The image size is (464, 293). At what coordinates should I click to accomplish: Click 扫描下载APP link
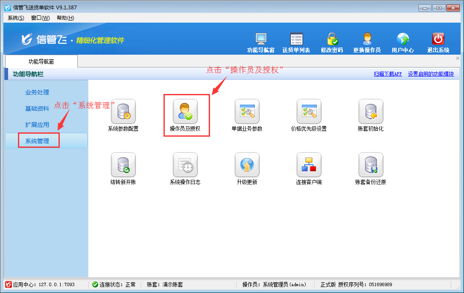point(388,74)
